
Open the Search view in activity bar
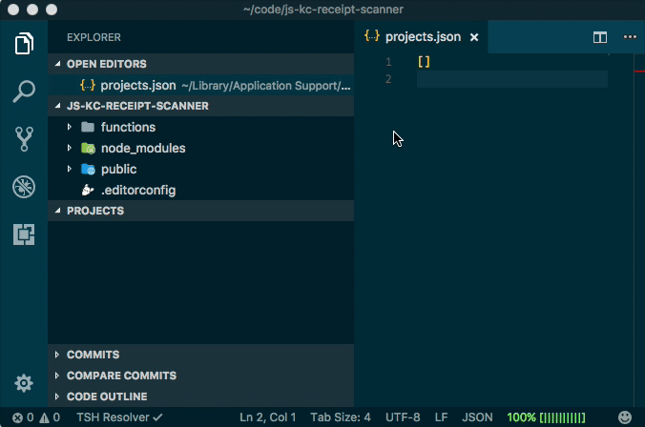[24, 91]
